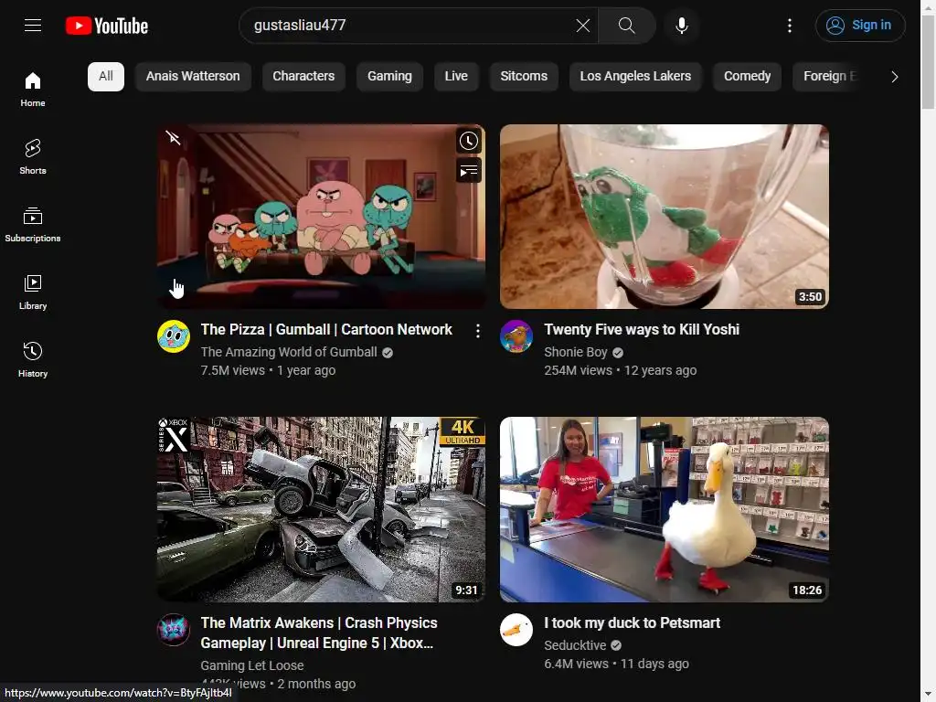936x702 pixels.
Task: Click scrollbar down arrow
Action: pyautogui.click(x=928, y=696)
